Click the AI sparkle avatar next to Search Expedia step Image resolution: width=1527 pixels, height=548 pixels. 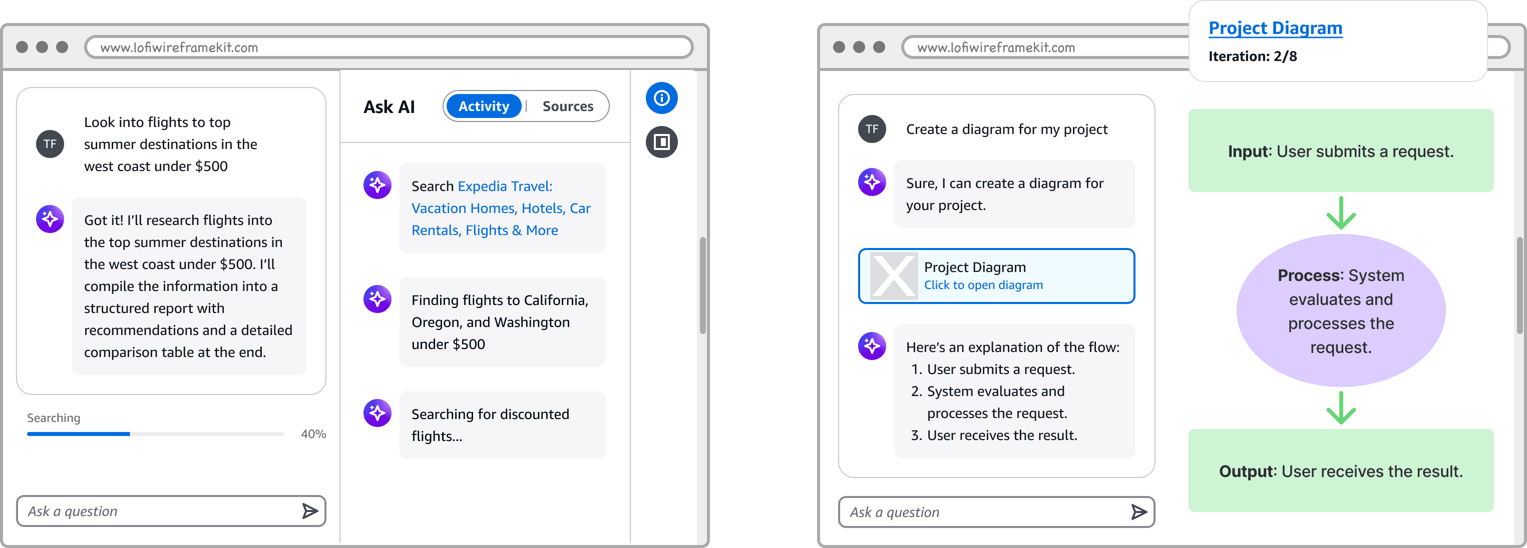(x=377, y=185)
